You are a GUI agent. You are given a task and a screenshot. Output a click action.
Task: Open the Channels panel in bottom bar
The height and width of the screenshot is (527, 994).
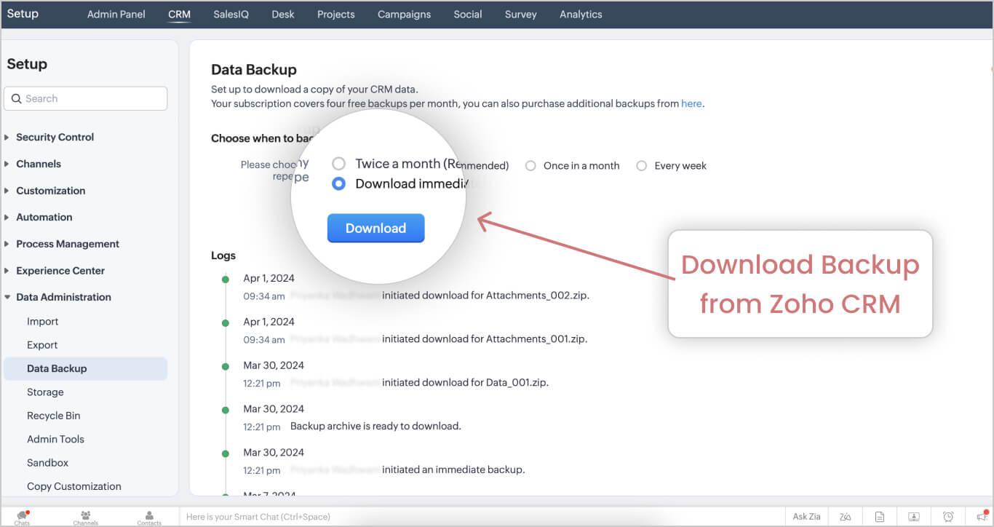(x=85, y=516)
